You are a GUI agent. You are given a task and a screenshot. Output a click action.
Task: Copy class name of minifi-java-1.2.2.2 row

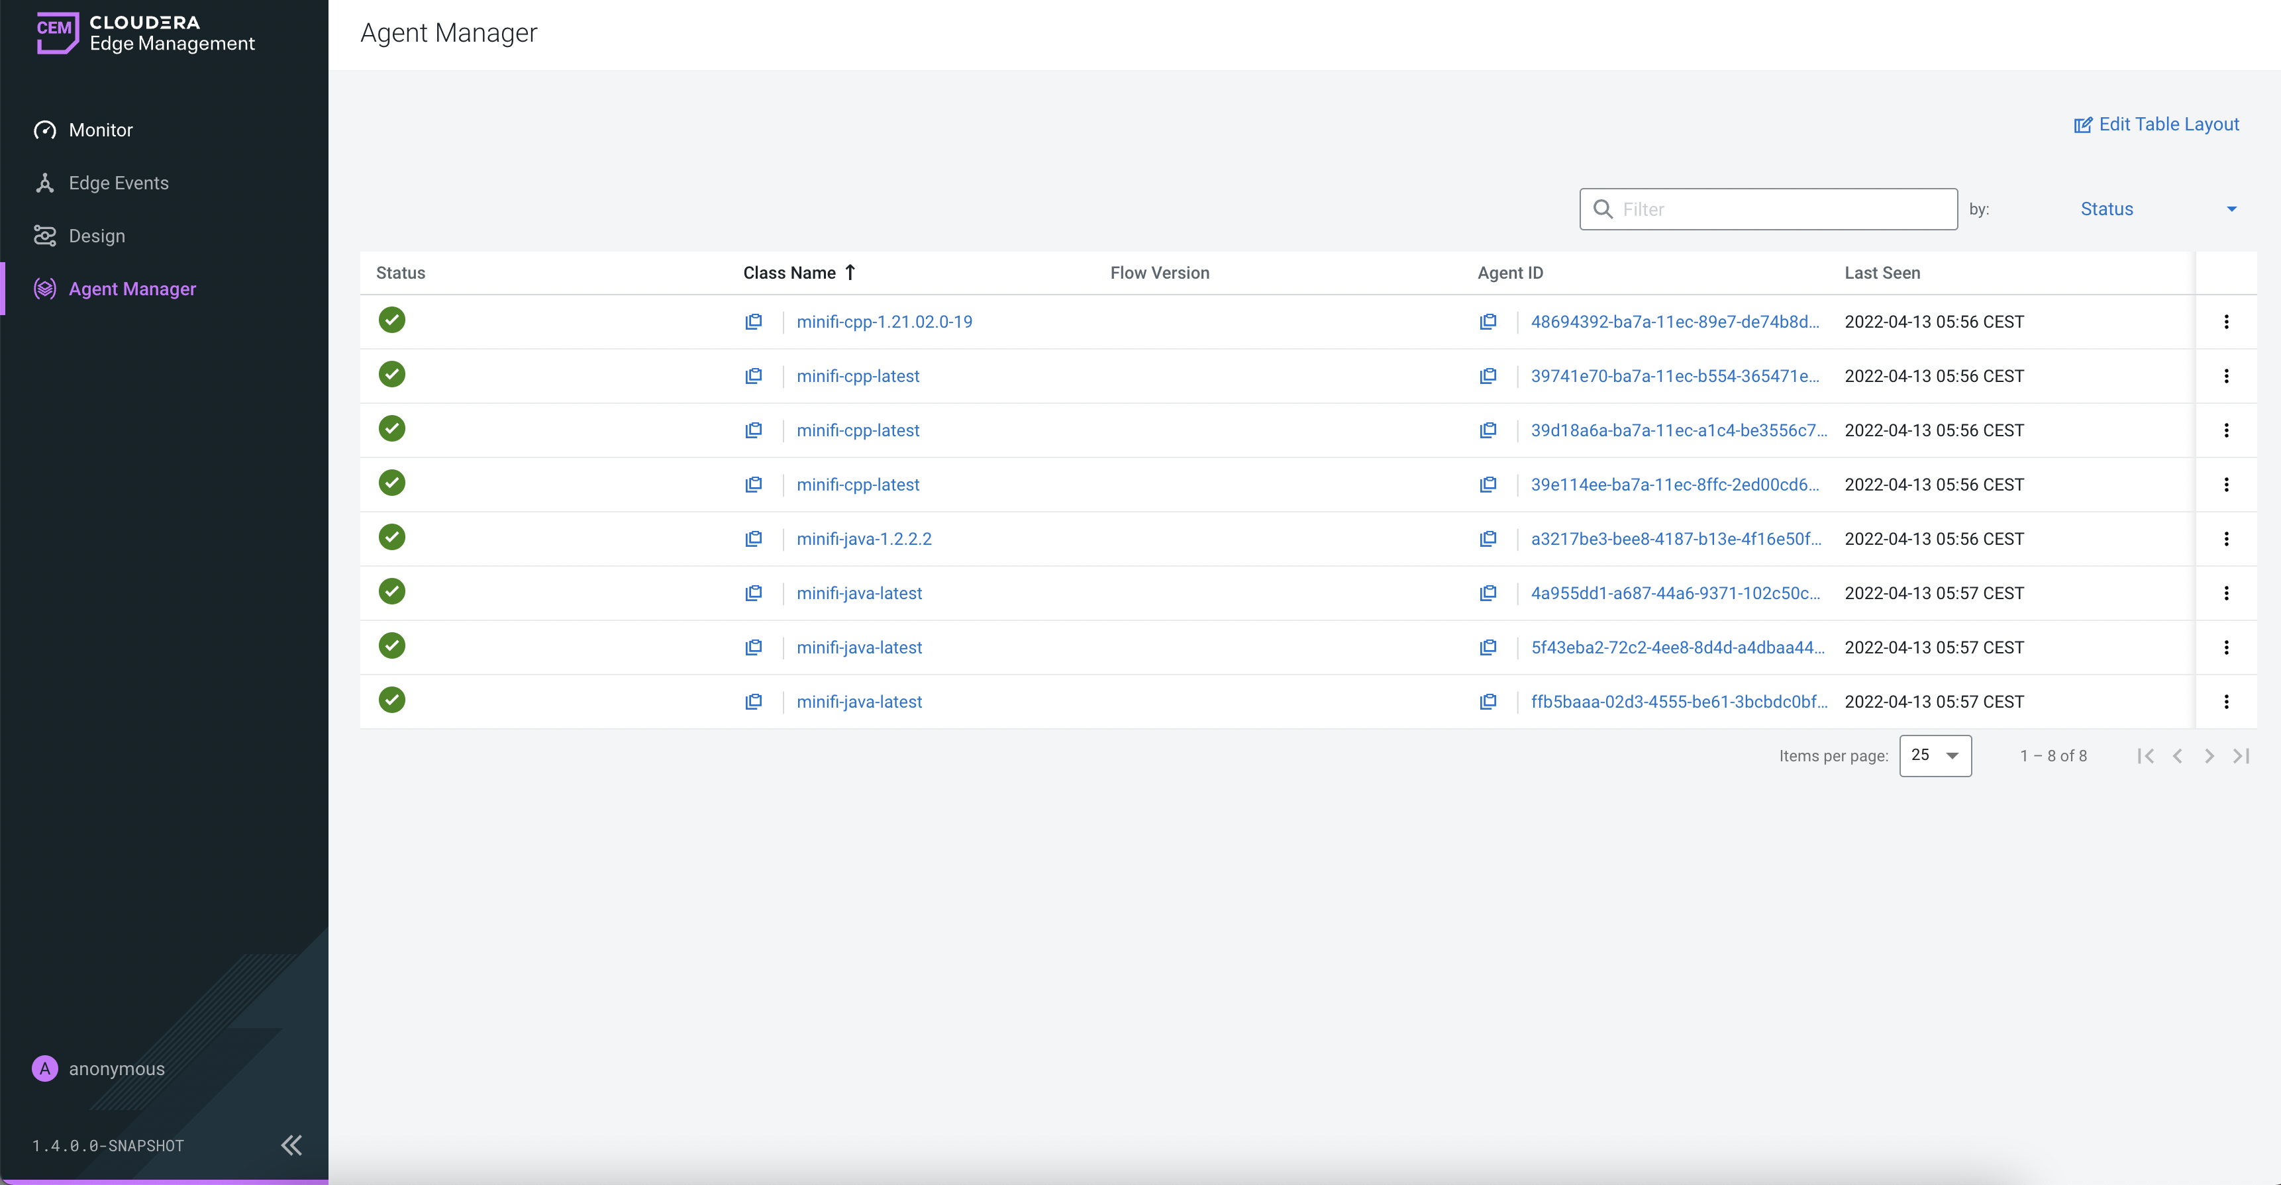tap(754, 539)
